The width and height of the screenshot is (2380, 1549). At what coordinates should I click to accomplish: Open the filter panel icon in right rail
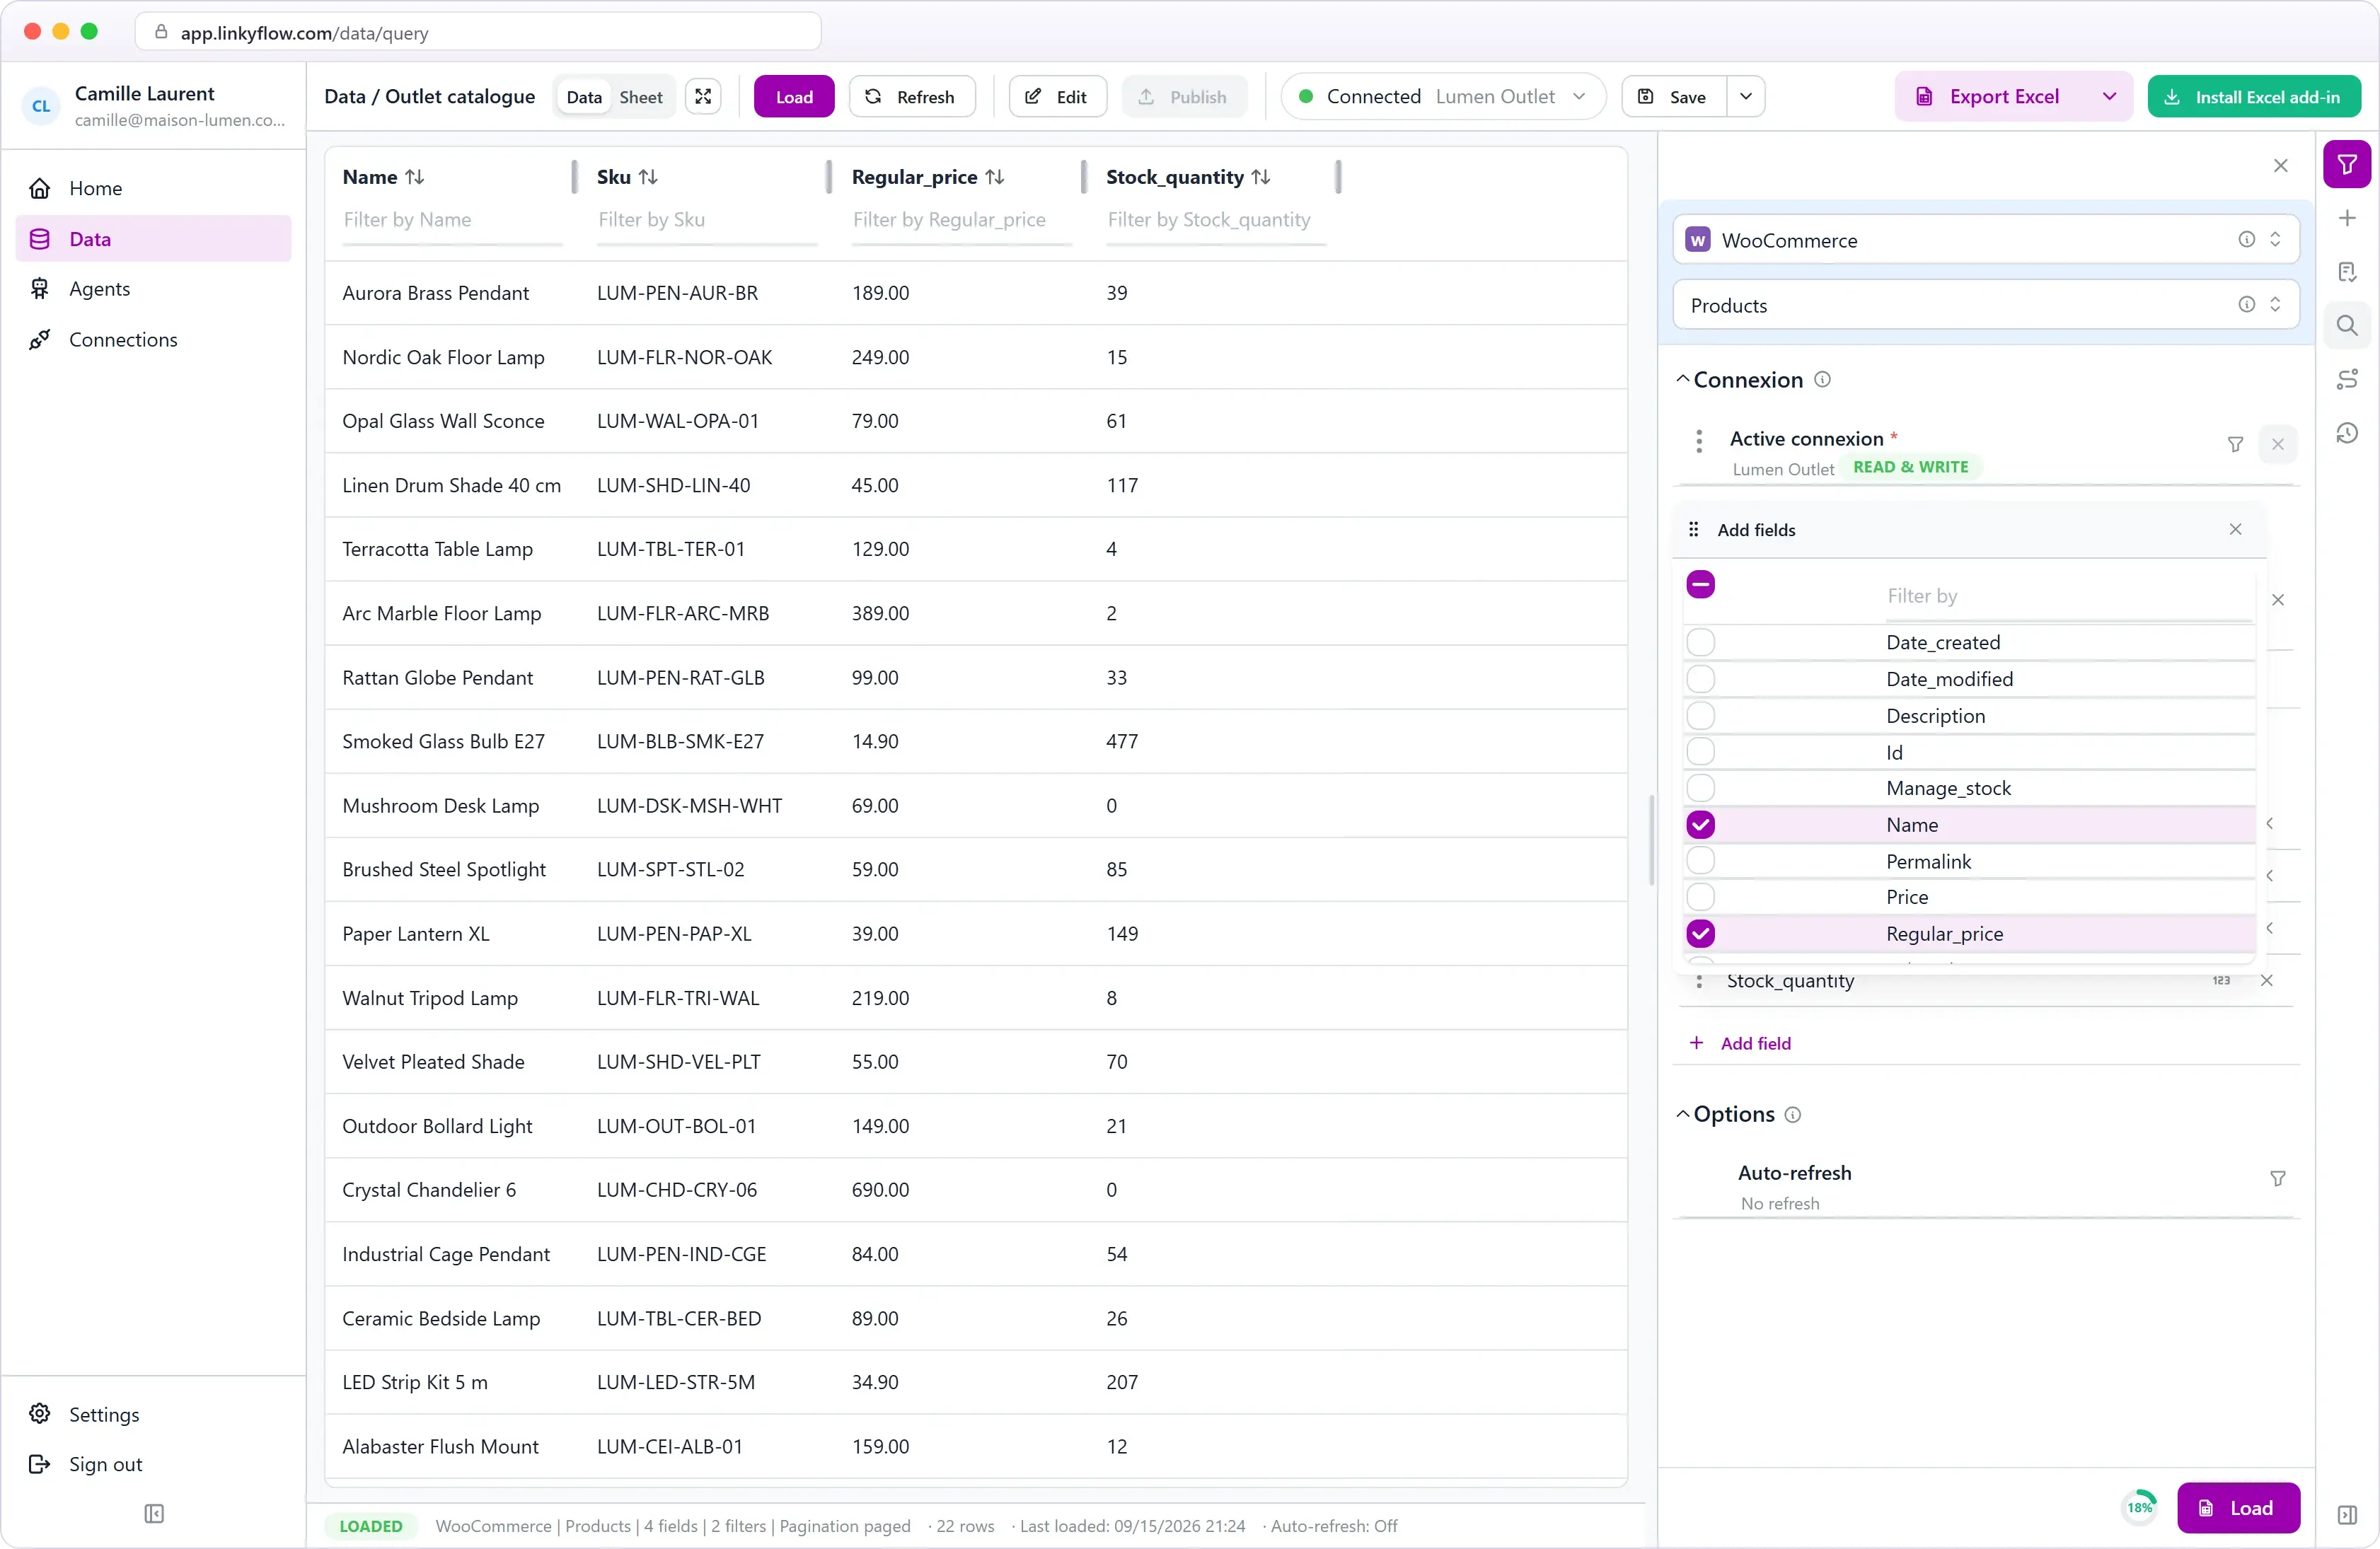[2346, 164]
